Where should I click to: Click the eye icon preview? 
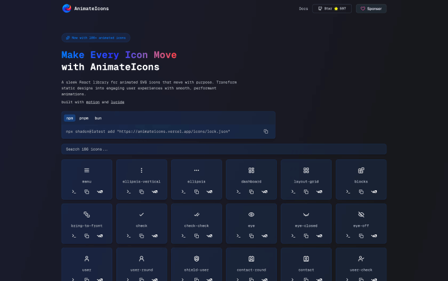point(251,215)
